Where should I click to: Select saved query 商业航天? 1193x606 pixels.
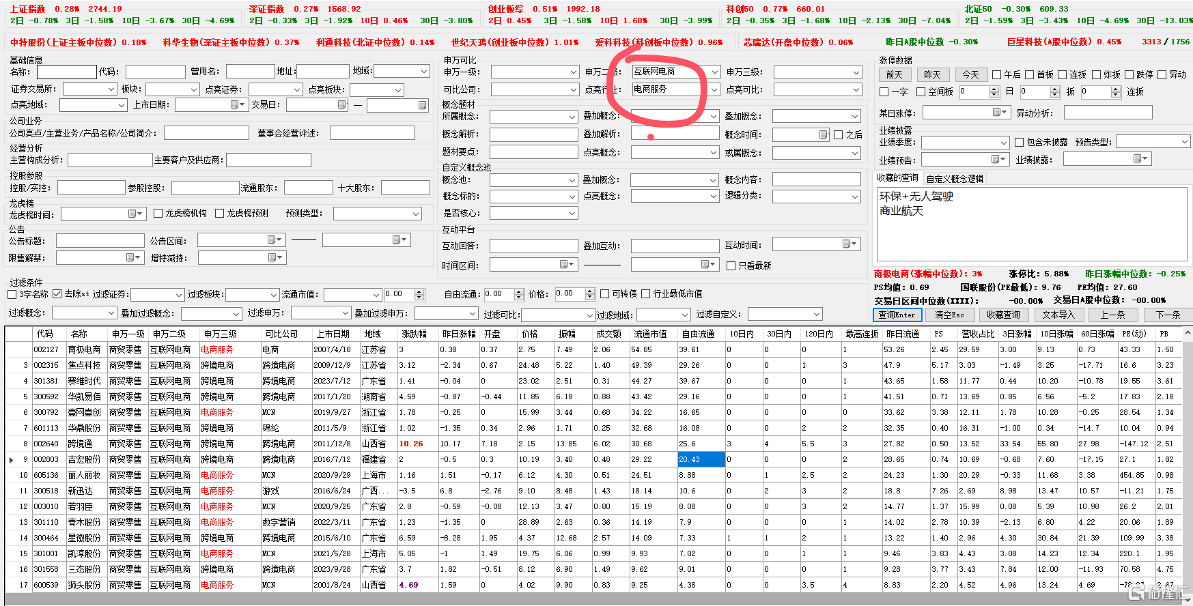(x=901, y=211)
